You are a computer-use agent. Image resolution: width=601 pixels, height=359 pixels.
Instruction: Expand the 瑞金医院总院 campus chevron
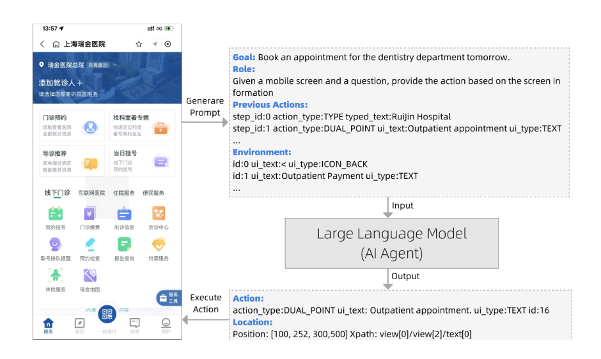[114, 65]
